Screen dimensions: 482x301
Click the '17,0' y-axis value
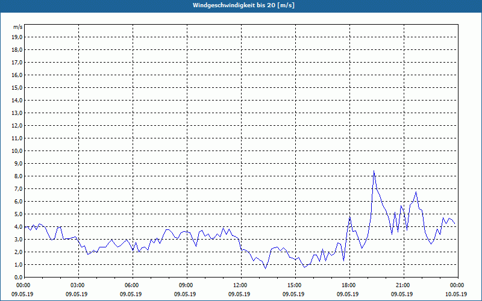tap(17, 63)
